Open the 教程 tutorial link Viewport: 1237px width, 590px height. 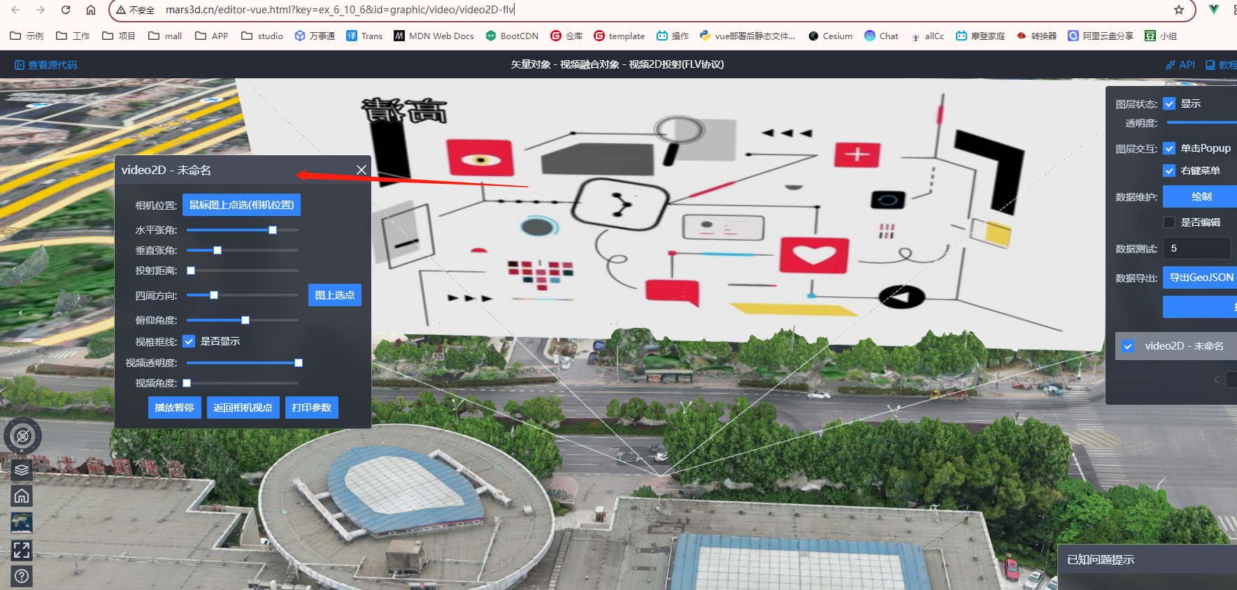pyautogui.click(x=1221, y=65)
